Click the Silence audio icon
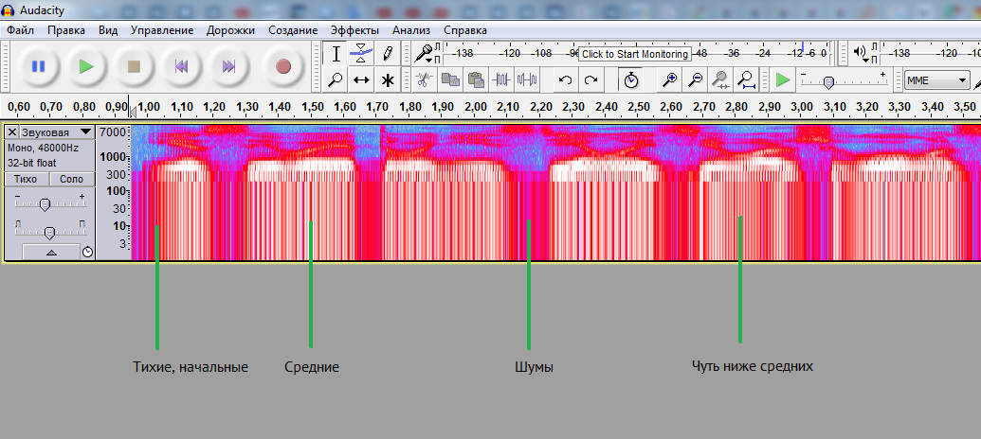The height and width of the screenshot is (439, 981). click(527, 79)
